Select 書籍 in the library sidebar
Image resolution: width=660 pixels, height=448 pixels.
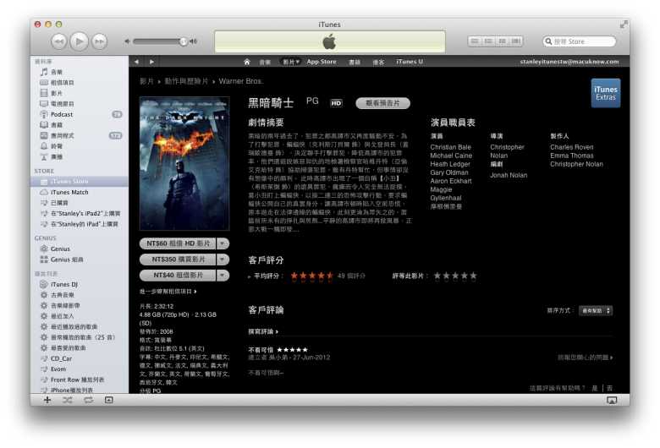80,125
